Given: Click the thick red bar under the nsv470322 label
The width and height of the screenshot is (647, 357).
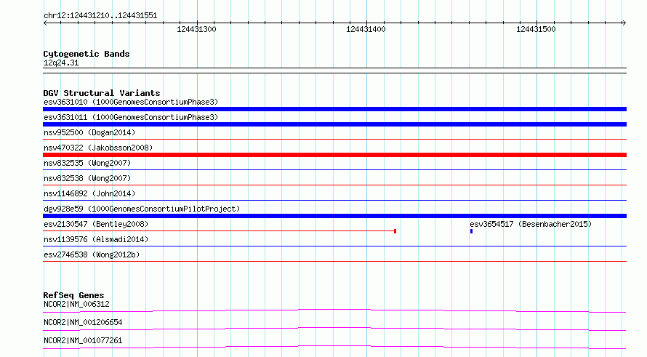Looking at the screenshot, I should (334, 155).
